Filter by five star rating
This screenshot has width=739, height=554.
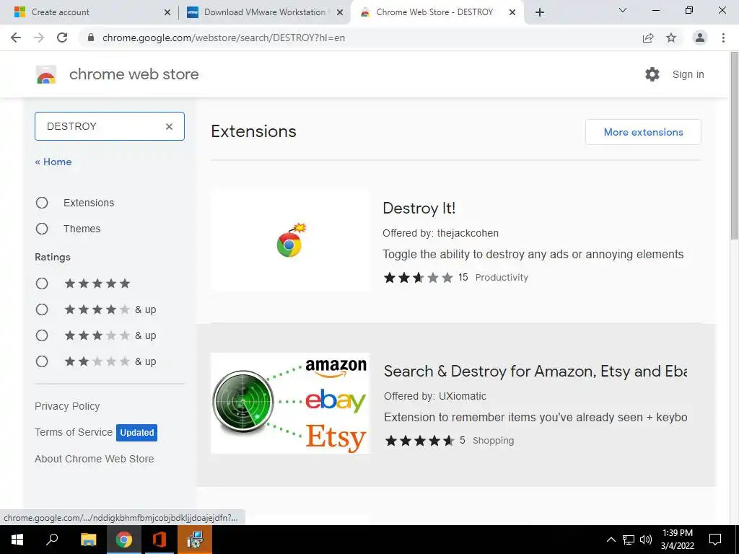42,283
